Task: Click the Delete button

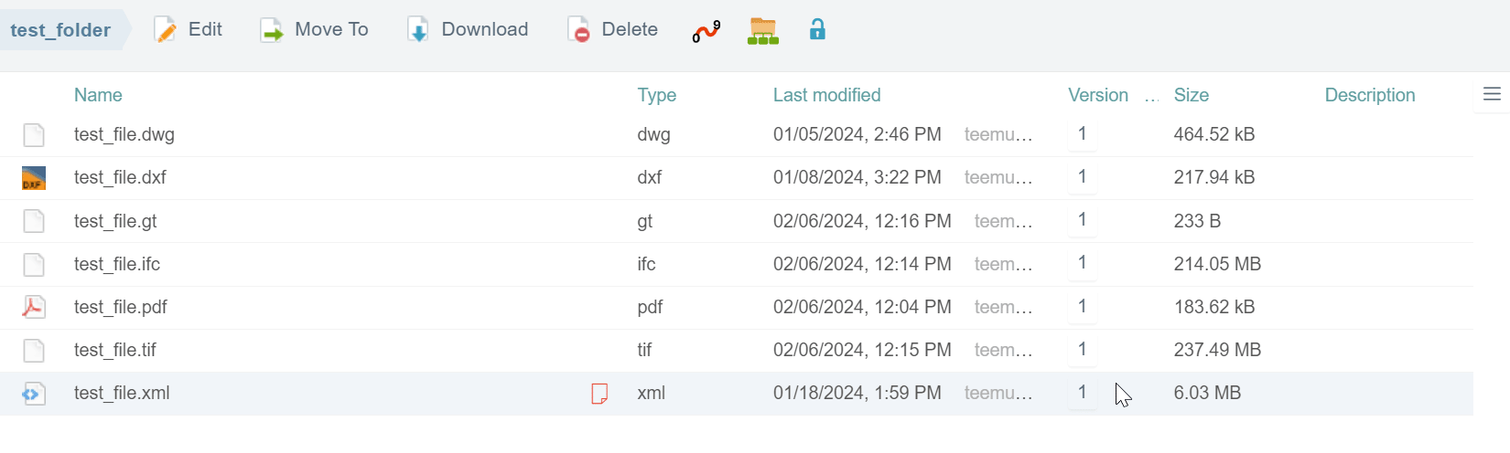Action: click(x=612, y=30)
